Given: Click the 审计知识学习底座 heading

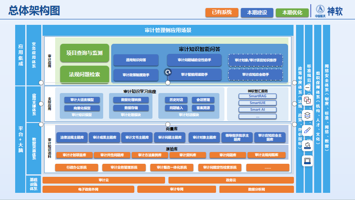Looking at the screenshot, I should 140,91.
